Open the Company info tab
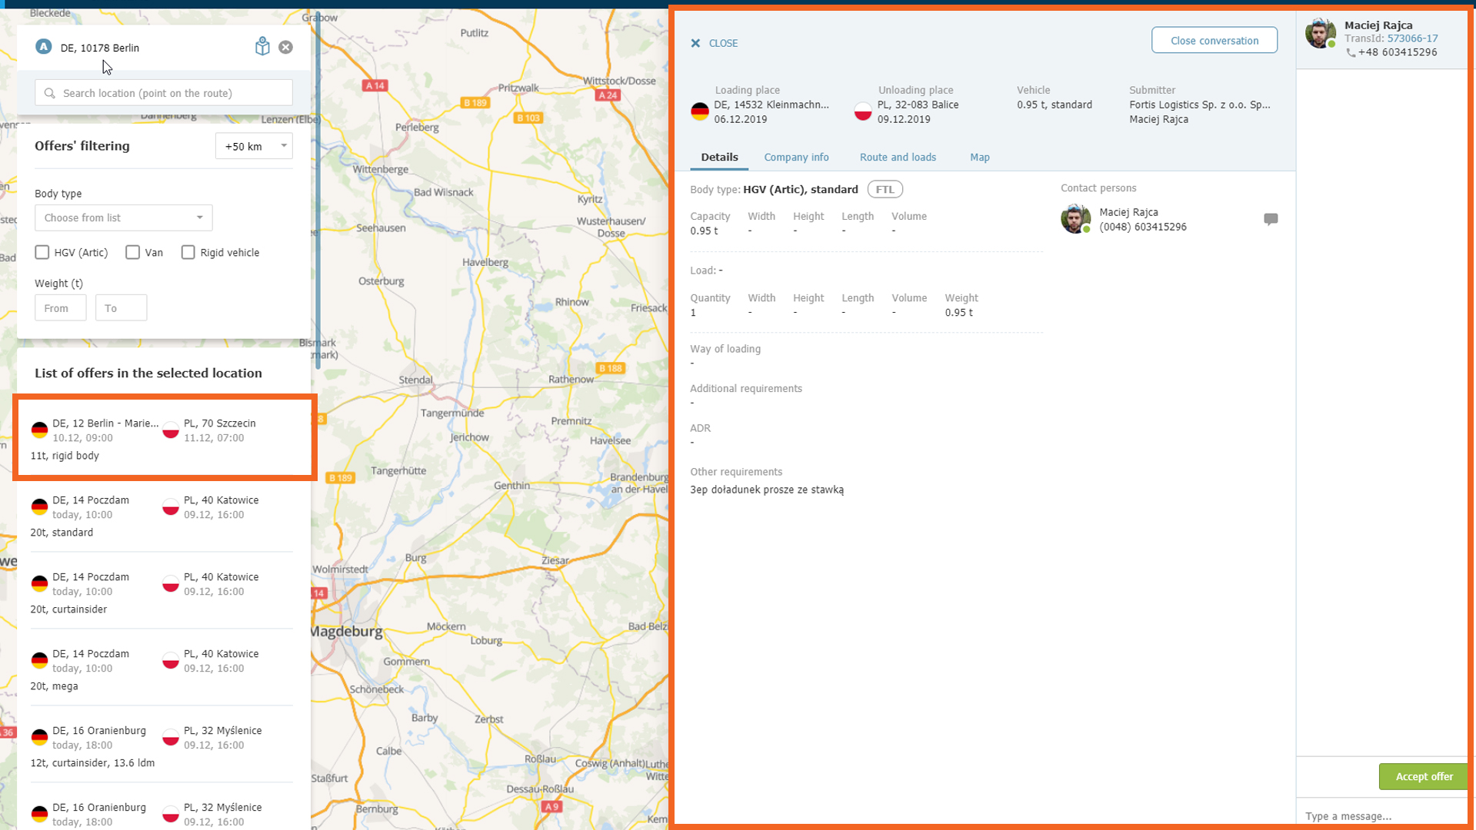This screenshot has width=1476, height=830. (796, 157)
